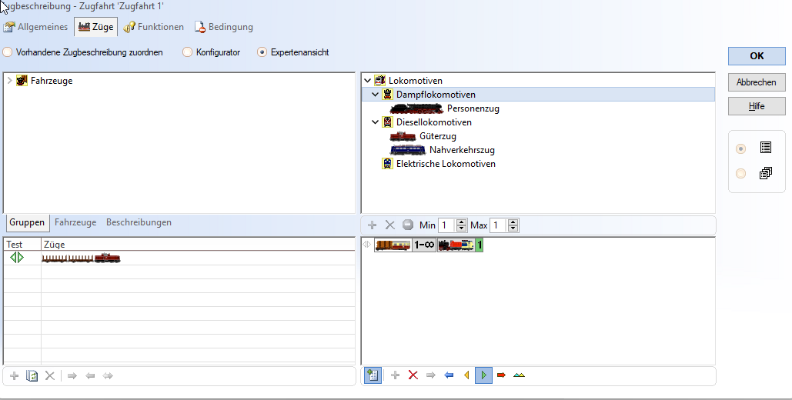
Task: Click the green-yellow mountain profile icon
Action: pyautogui.click(x=520, y=375)
